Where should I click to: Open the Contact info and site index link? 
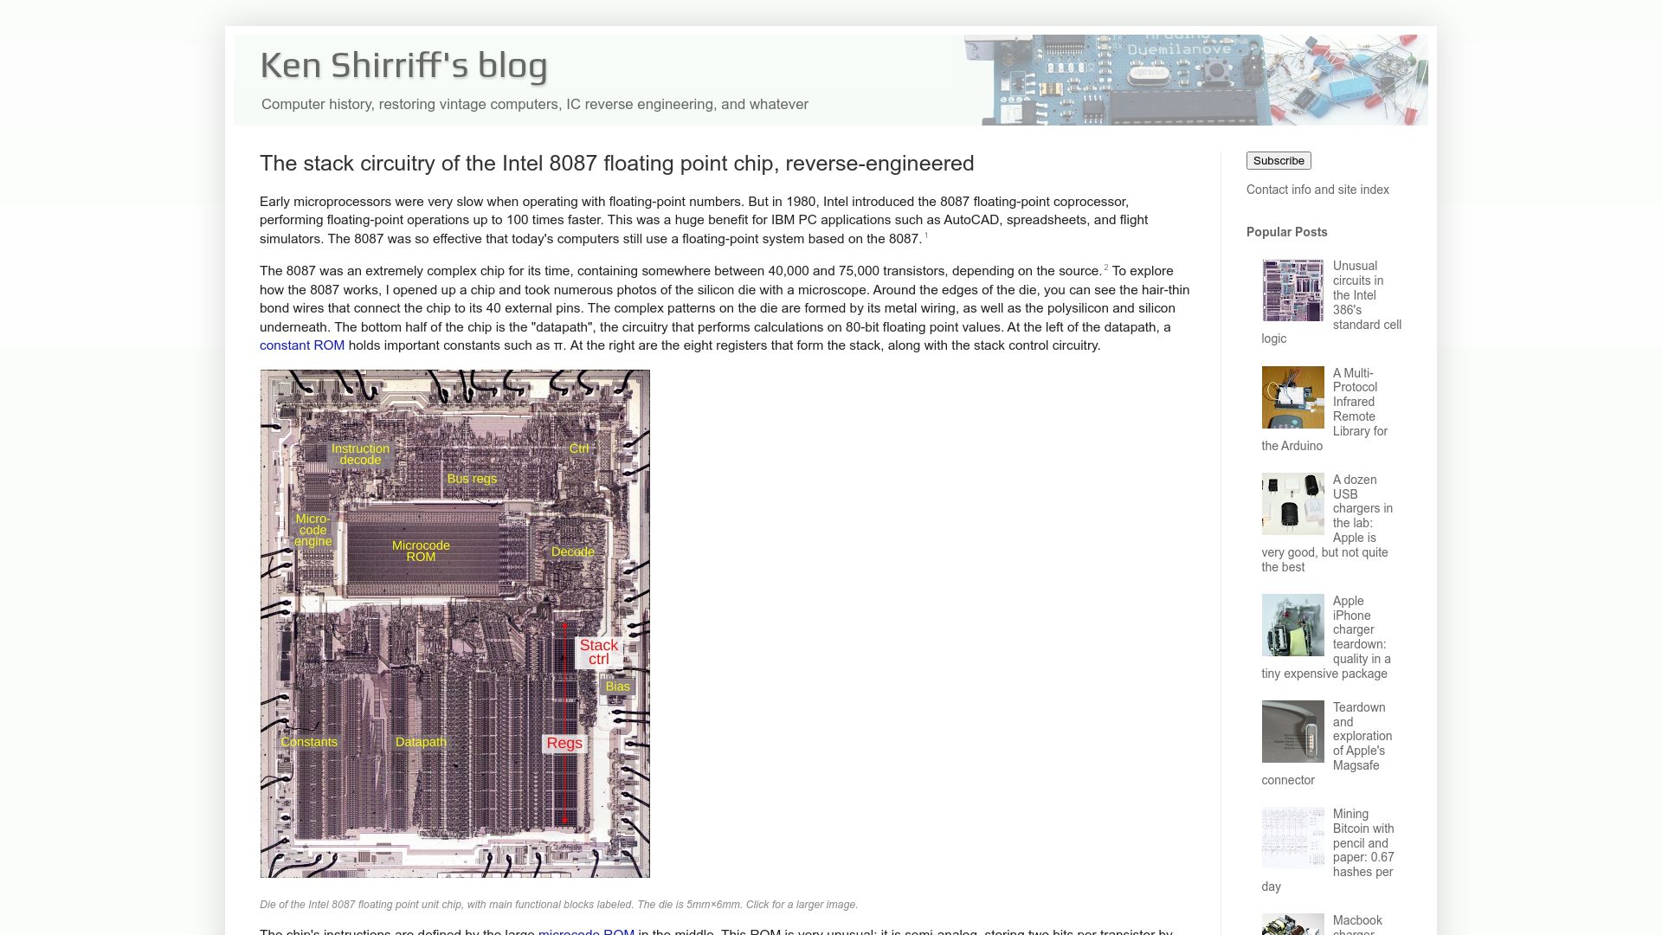1317,190
